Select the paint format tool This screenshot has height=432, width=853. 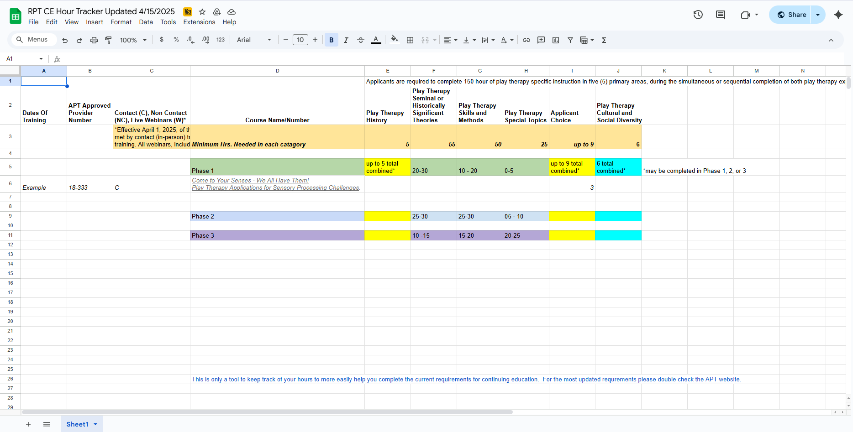[x=108, y=40]
